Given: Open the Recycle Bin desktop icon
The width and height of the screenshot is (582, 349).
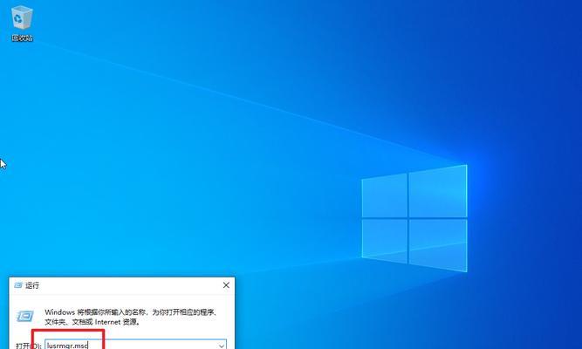Looking at the screenshot, I should click(22, 23).
